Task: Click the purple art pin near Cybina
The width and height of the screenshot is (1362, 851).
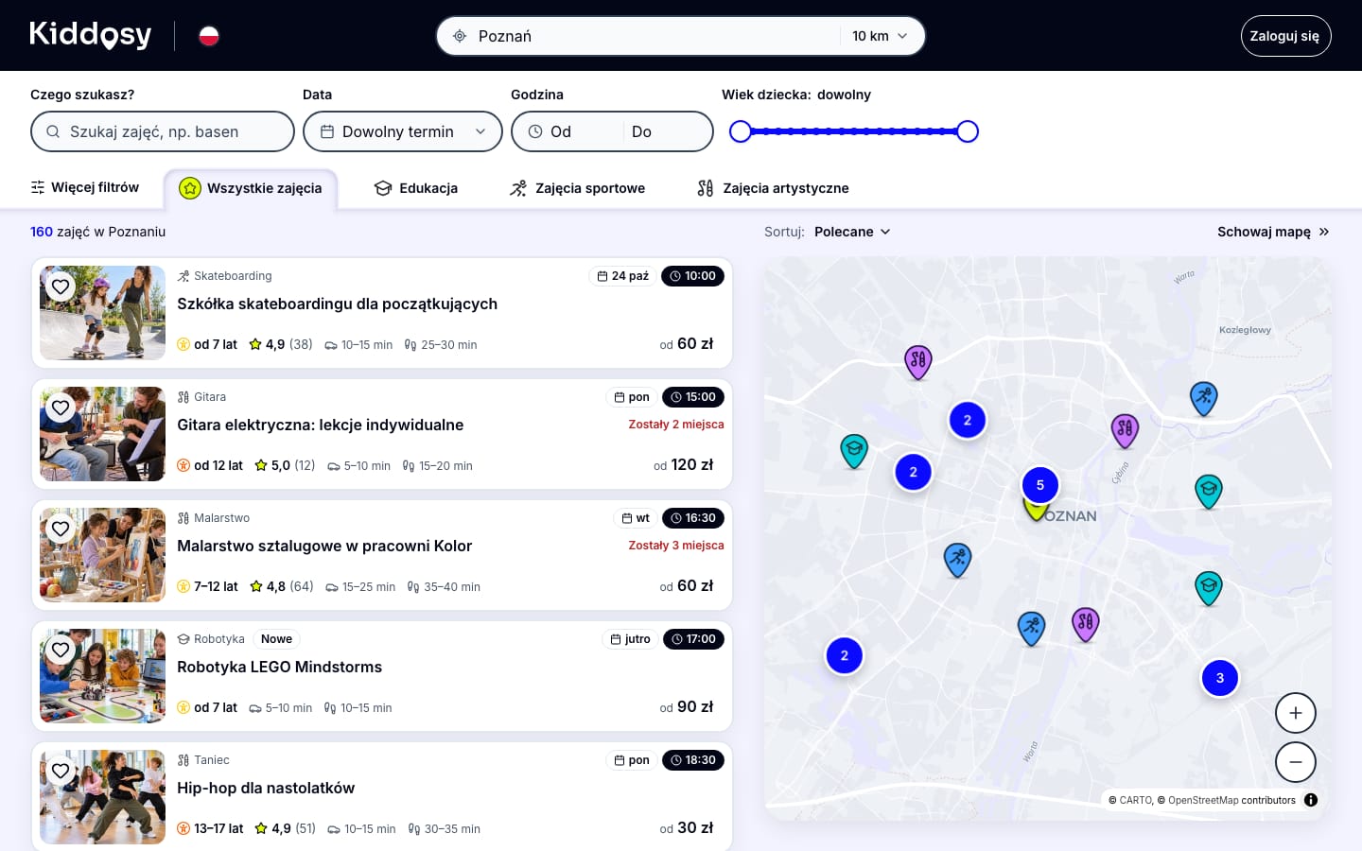Action: (x=1125, y=431)
